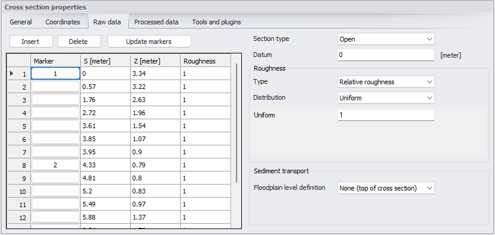
Task: Click Z value 1.96 cell
Action: (155, 113)
